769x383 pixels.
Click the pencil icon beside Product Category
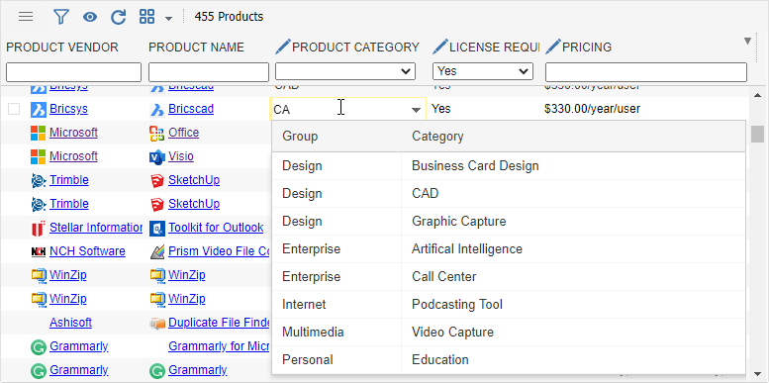coord(283,48)
